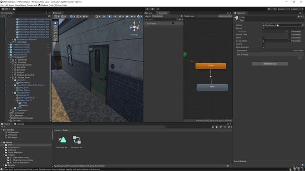Select the Rotate tool in Scene overlay

click(55, 29)
